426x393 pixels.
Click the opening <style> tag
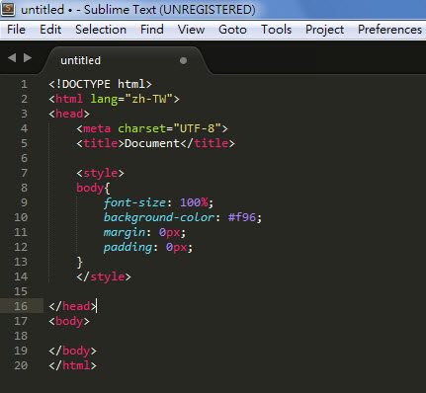pyautogui.click(x=100, y=173)
